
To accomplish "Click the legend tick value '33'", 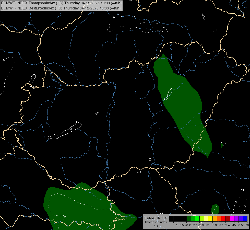I will click(x=212, y=225).
